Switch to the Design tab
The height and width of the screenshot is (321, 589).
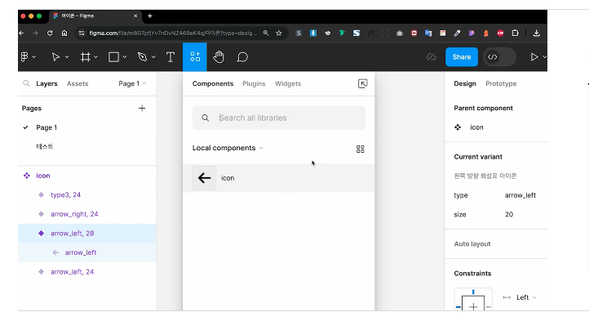(465, 83)
